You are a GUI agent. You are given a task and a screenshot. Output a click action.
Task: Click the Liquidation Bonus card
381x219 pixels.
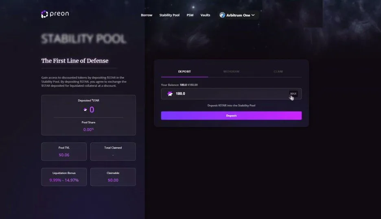point(64,177)
